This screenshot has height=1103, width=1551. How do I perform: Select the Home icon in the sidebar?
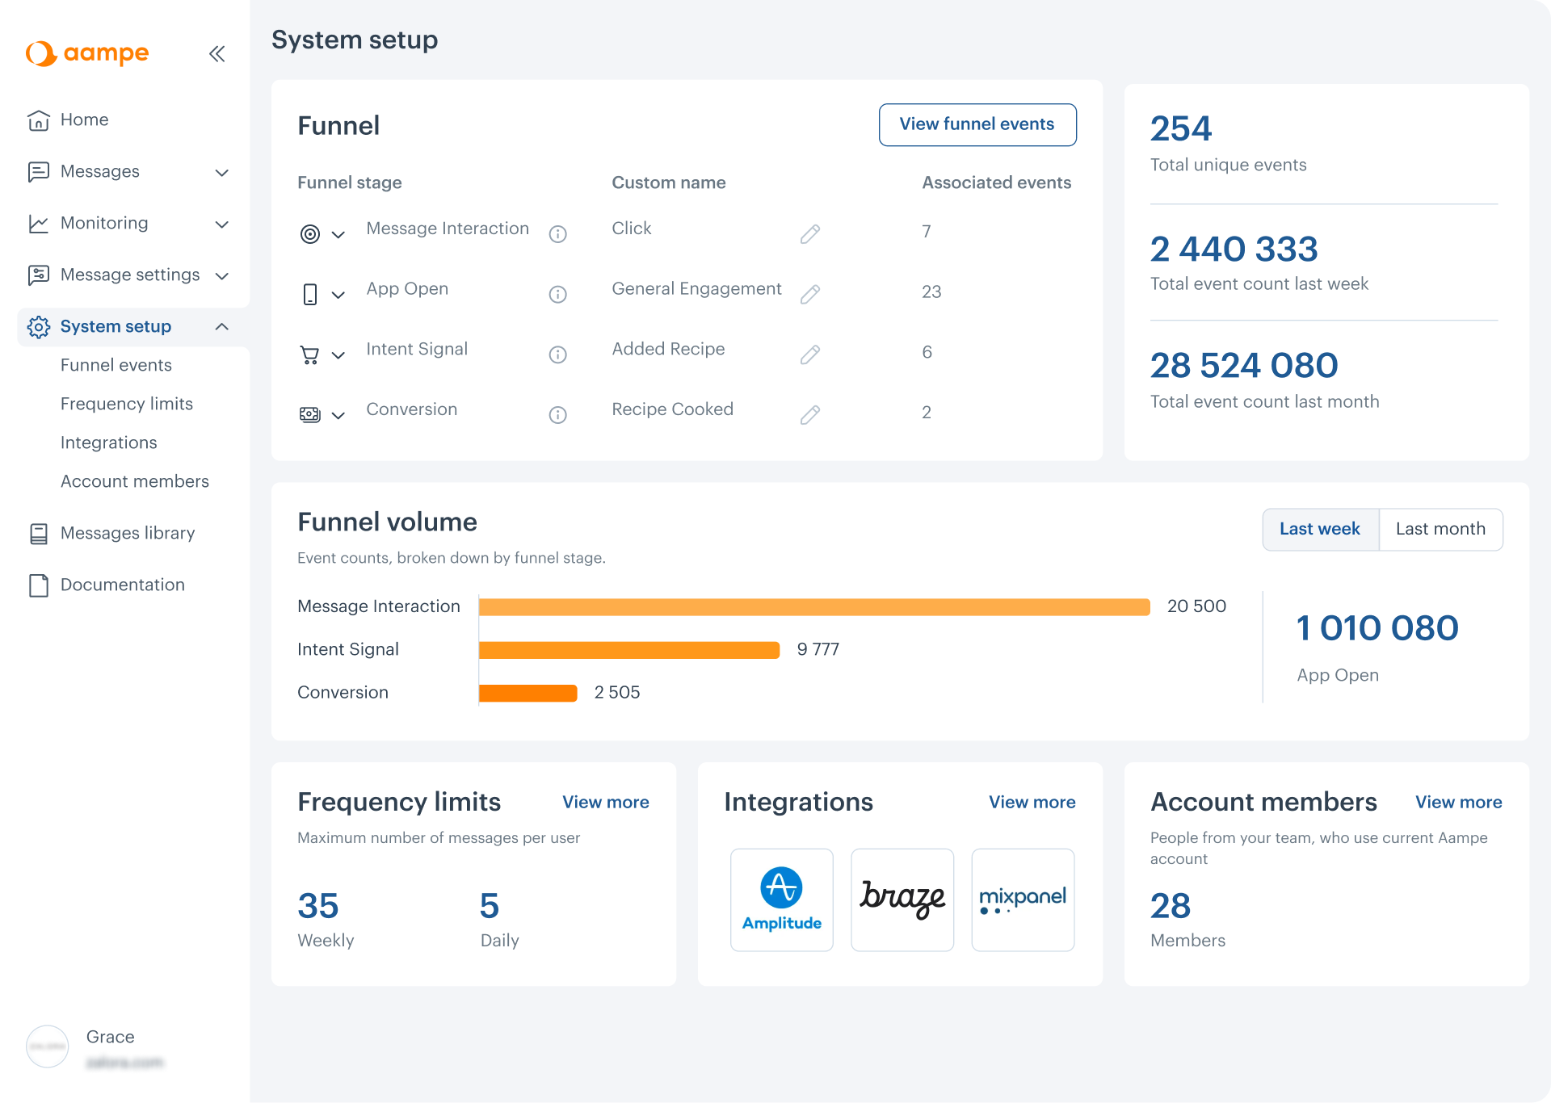[x=39, y=120]
